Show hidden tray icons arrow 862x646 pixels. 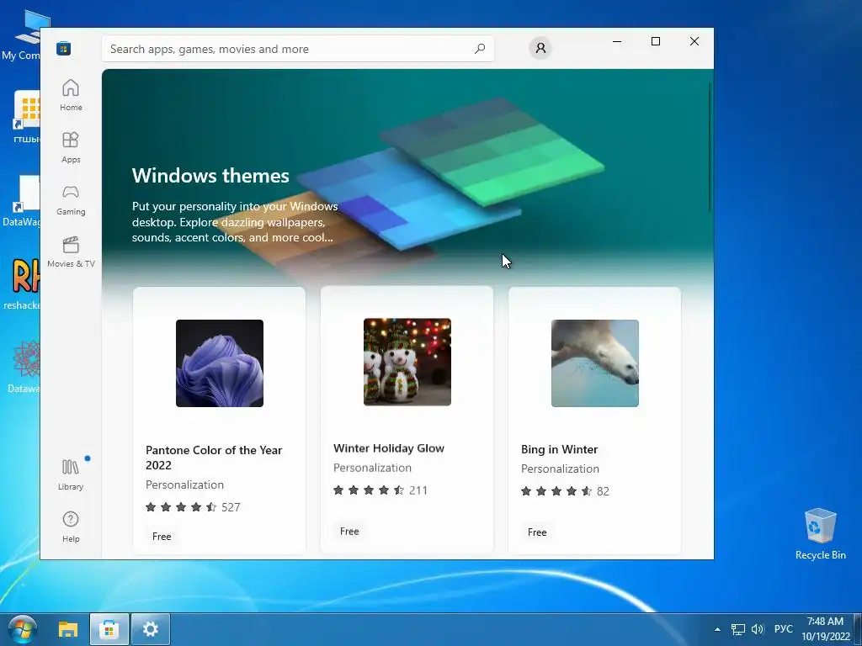717,629
